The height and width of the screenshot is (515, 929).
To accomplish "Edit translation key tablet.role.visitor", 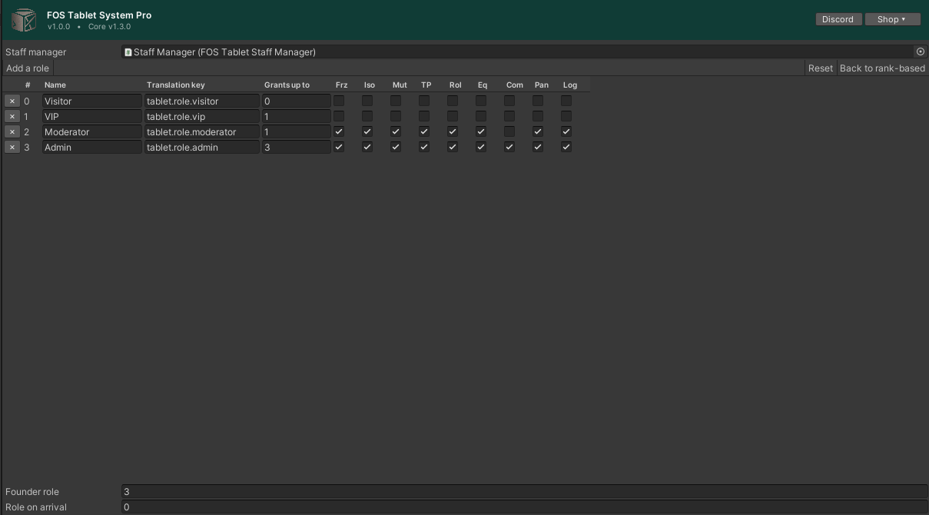I will coord(202,101).
